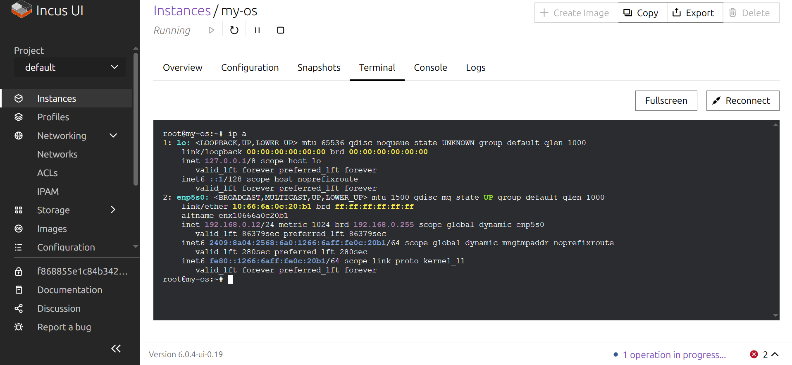Open Images from the sidebar
The height and width of the screenshot is (365, 792).
(52, 229)
